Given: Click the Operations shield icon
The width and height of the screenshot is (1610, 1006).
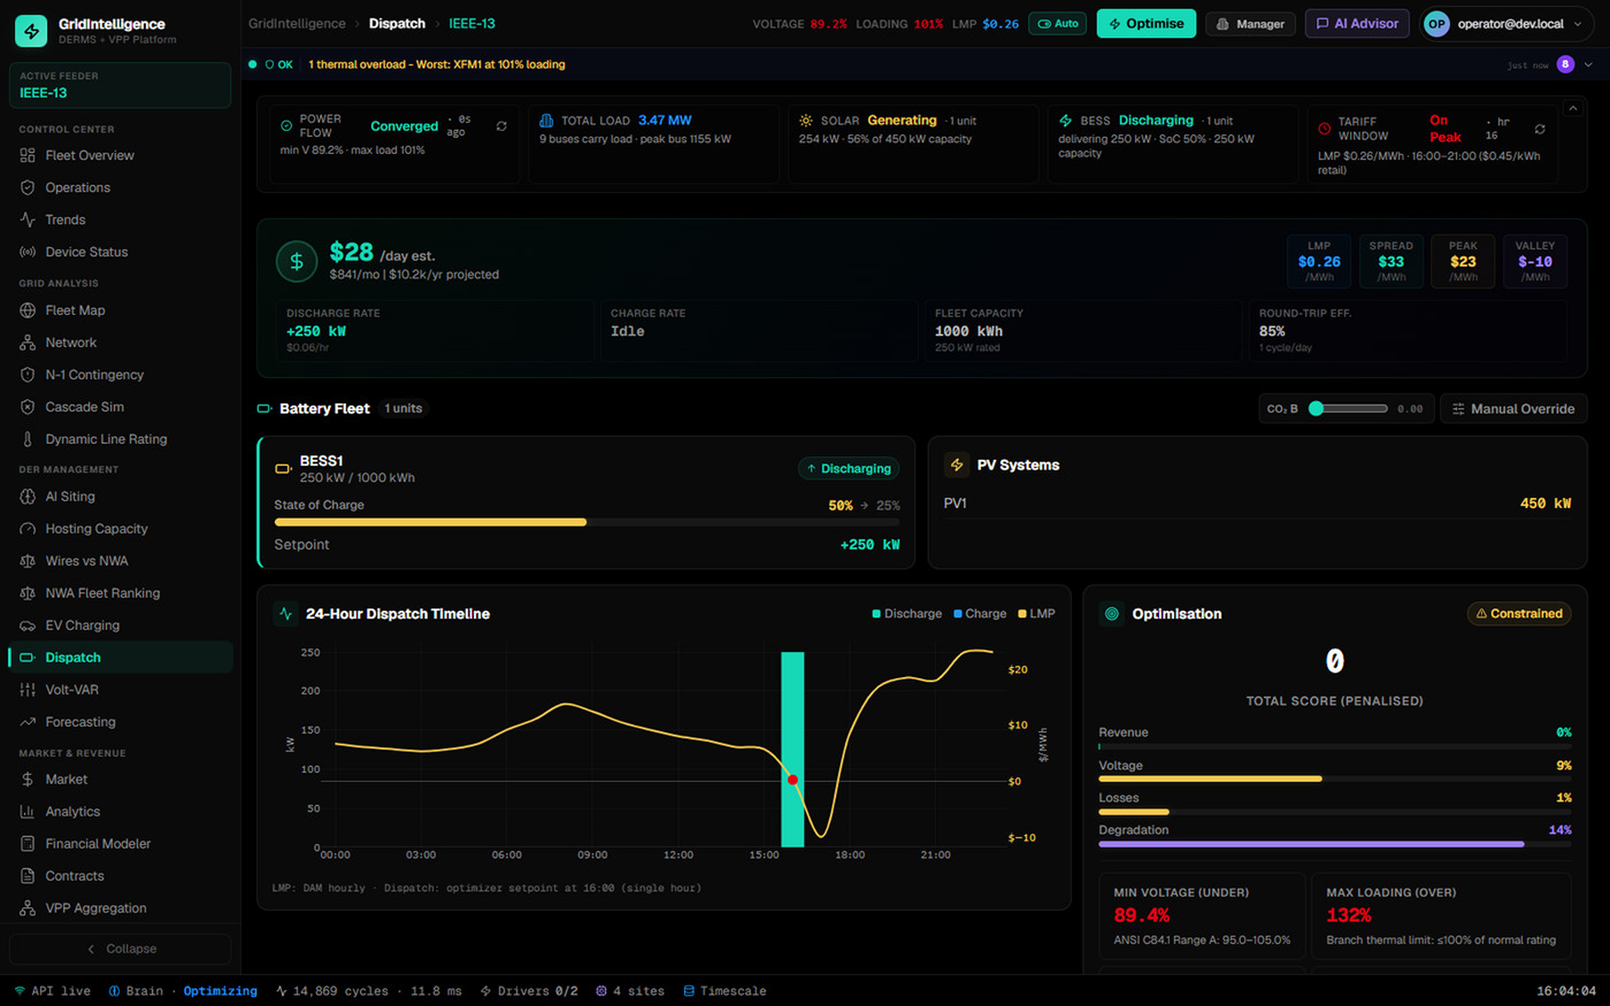Looking at the screenshot, I should [28, 188].
